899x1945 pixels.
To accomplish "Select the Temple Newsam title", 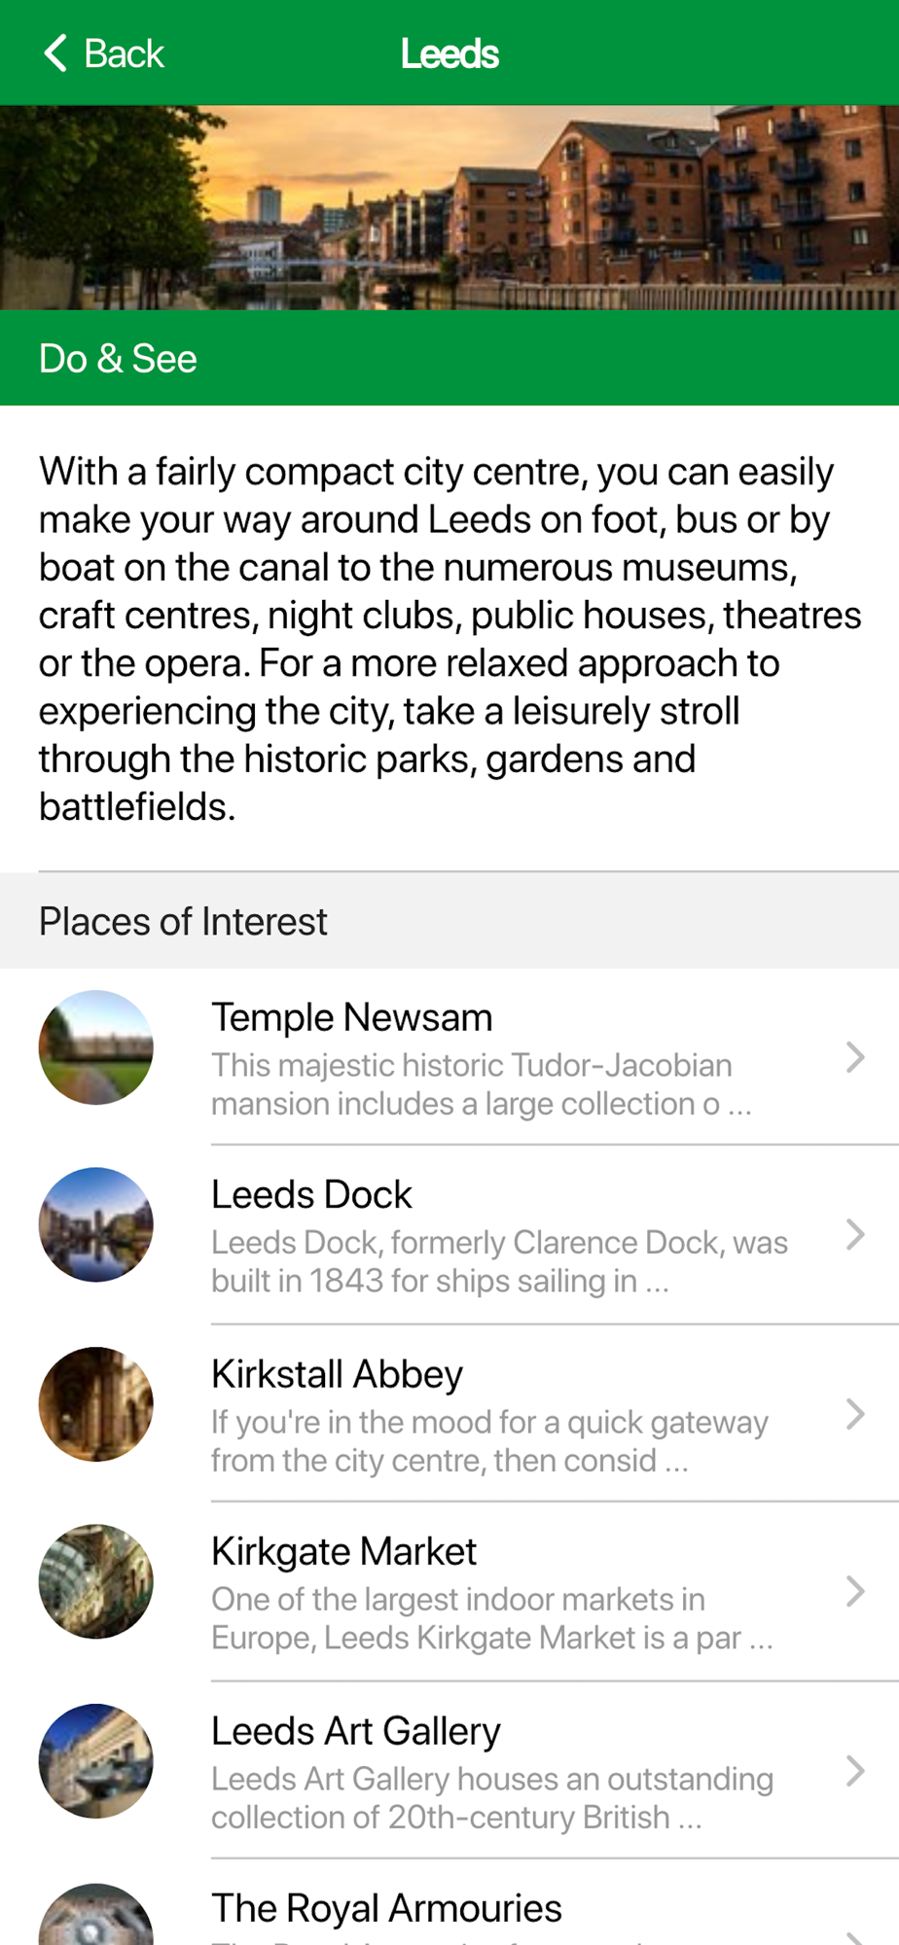I will click(x=352, y=1017).
